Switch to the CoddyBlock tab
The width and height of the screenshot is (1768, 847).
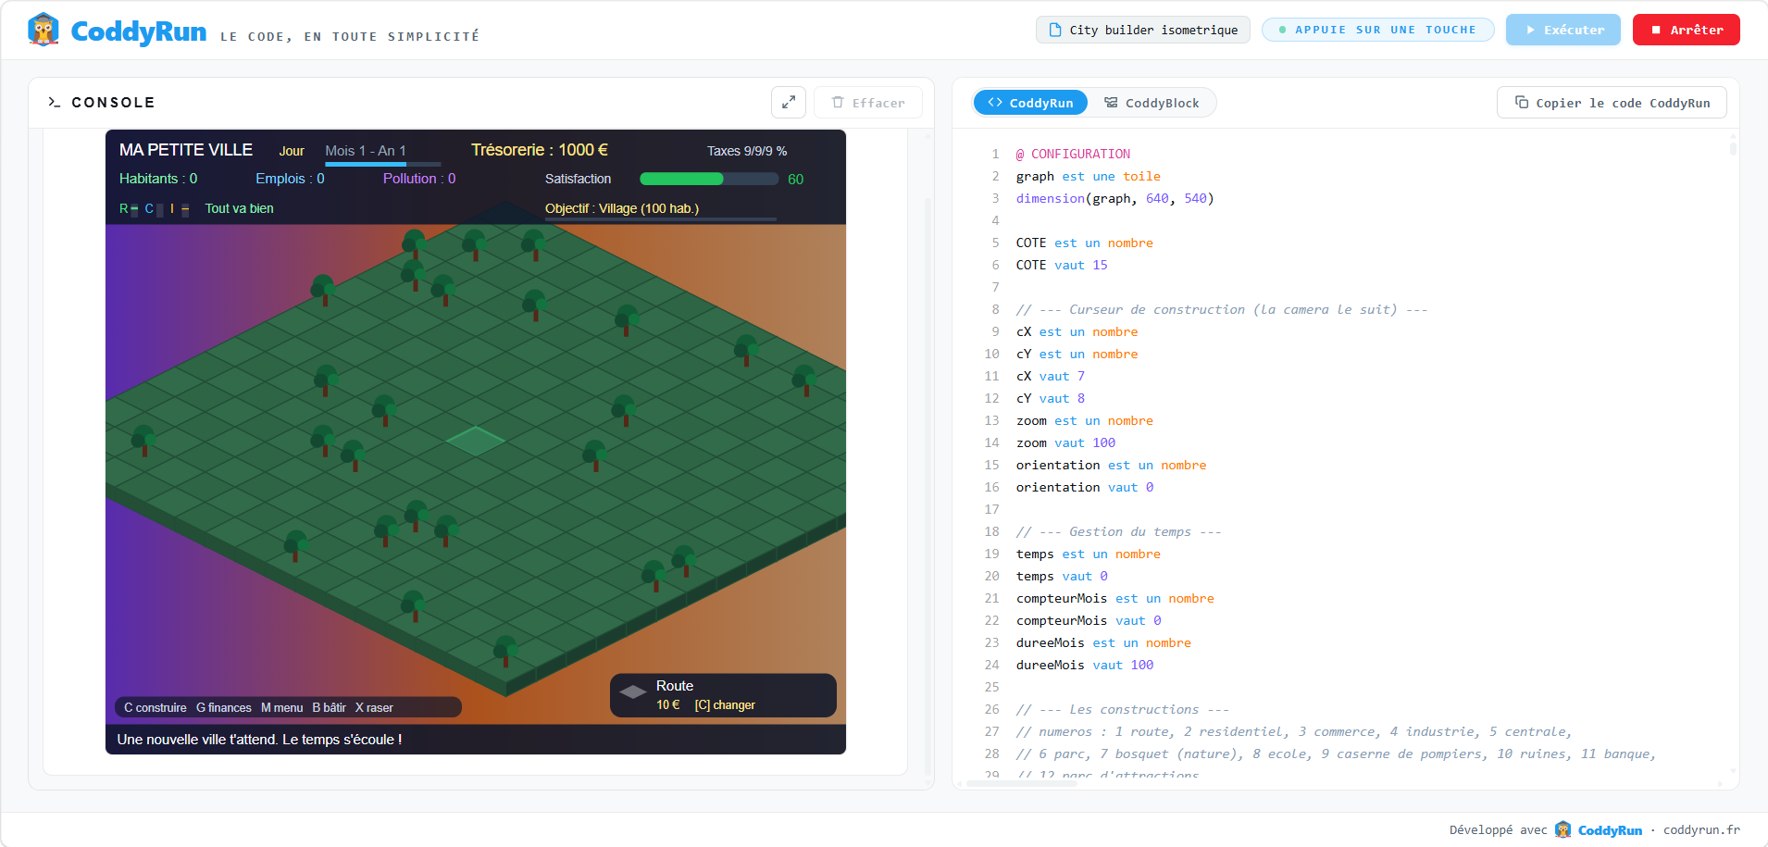(x=1152, y=103)
